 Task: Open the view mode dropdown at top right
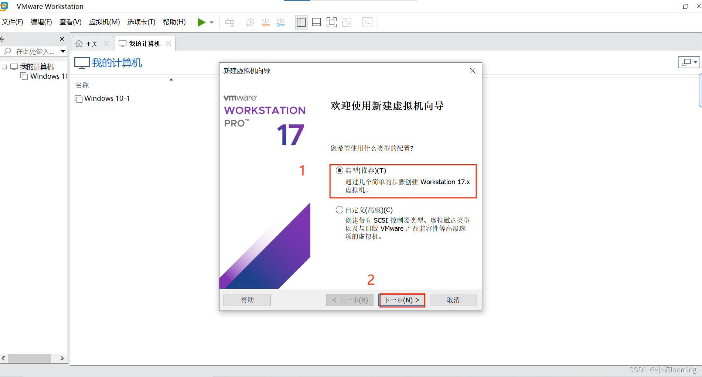coord(689,62)
